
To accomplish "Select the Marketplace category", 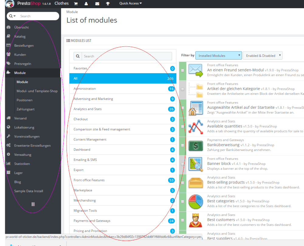I will (x=123, y=190).
